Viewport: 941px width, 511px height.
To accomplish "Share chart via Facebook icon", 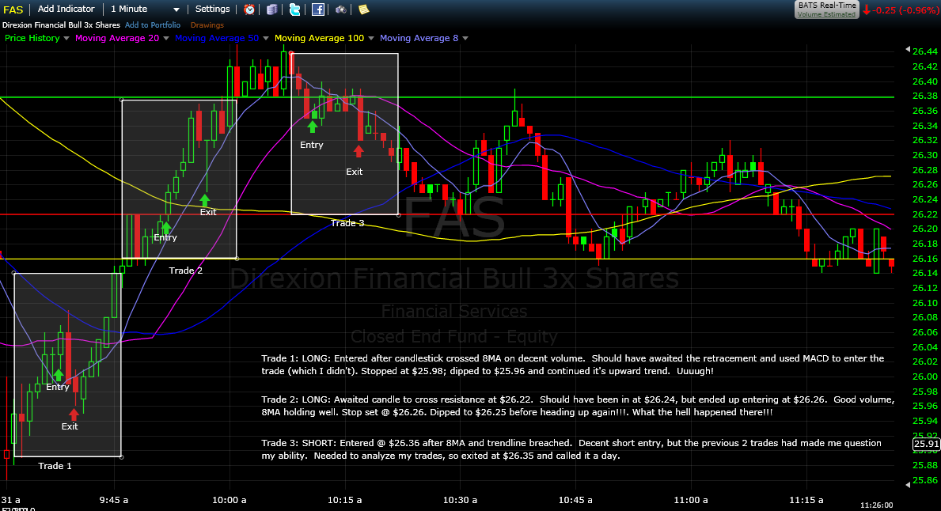I will [318, 9].
